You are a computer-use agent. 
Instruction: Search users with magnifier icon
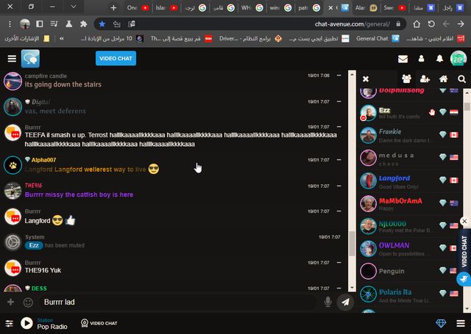461,79
